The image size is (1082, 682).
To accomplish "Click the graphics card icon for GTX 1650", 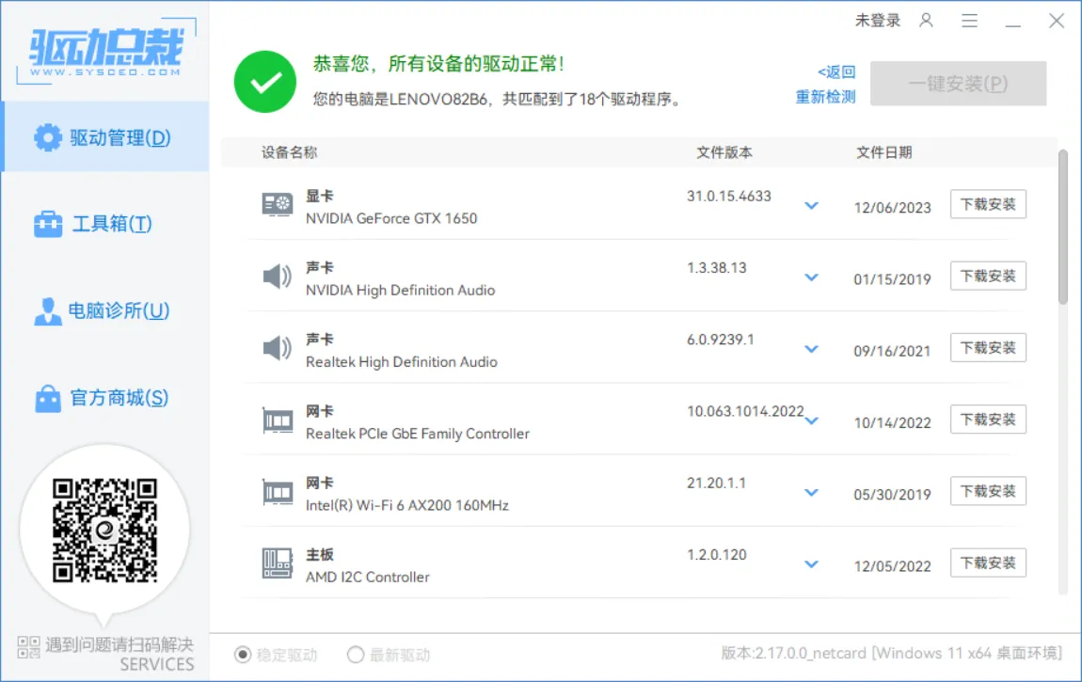I will coord(277,205).
